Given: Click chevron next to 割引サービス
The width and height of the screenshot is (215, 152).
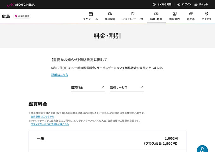Looking at the screenshot, I should point(142,87).
